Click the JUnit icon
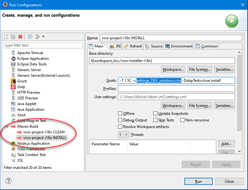This screenshot has height=190, width=248. (14, 115)
